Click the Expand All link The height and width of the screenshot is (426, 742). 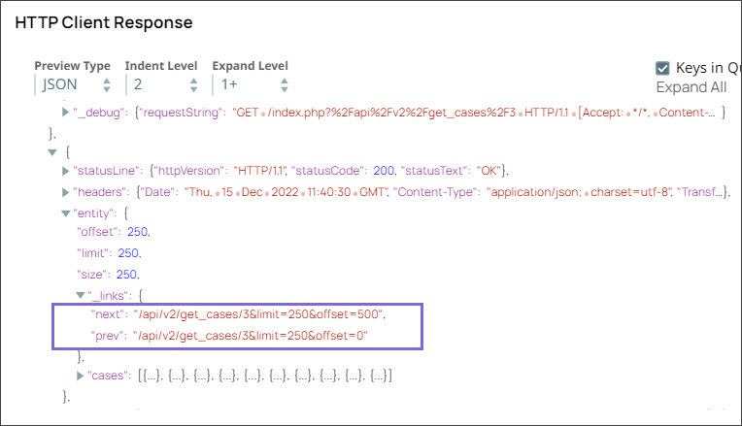(691, 87)
